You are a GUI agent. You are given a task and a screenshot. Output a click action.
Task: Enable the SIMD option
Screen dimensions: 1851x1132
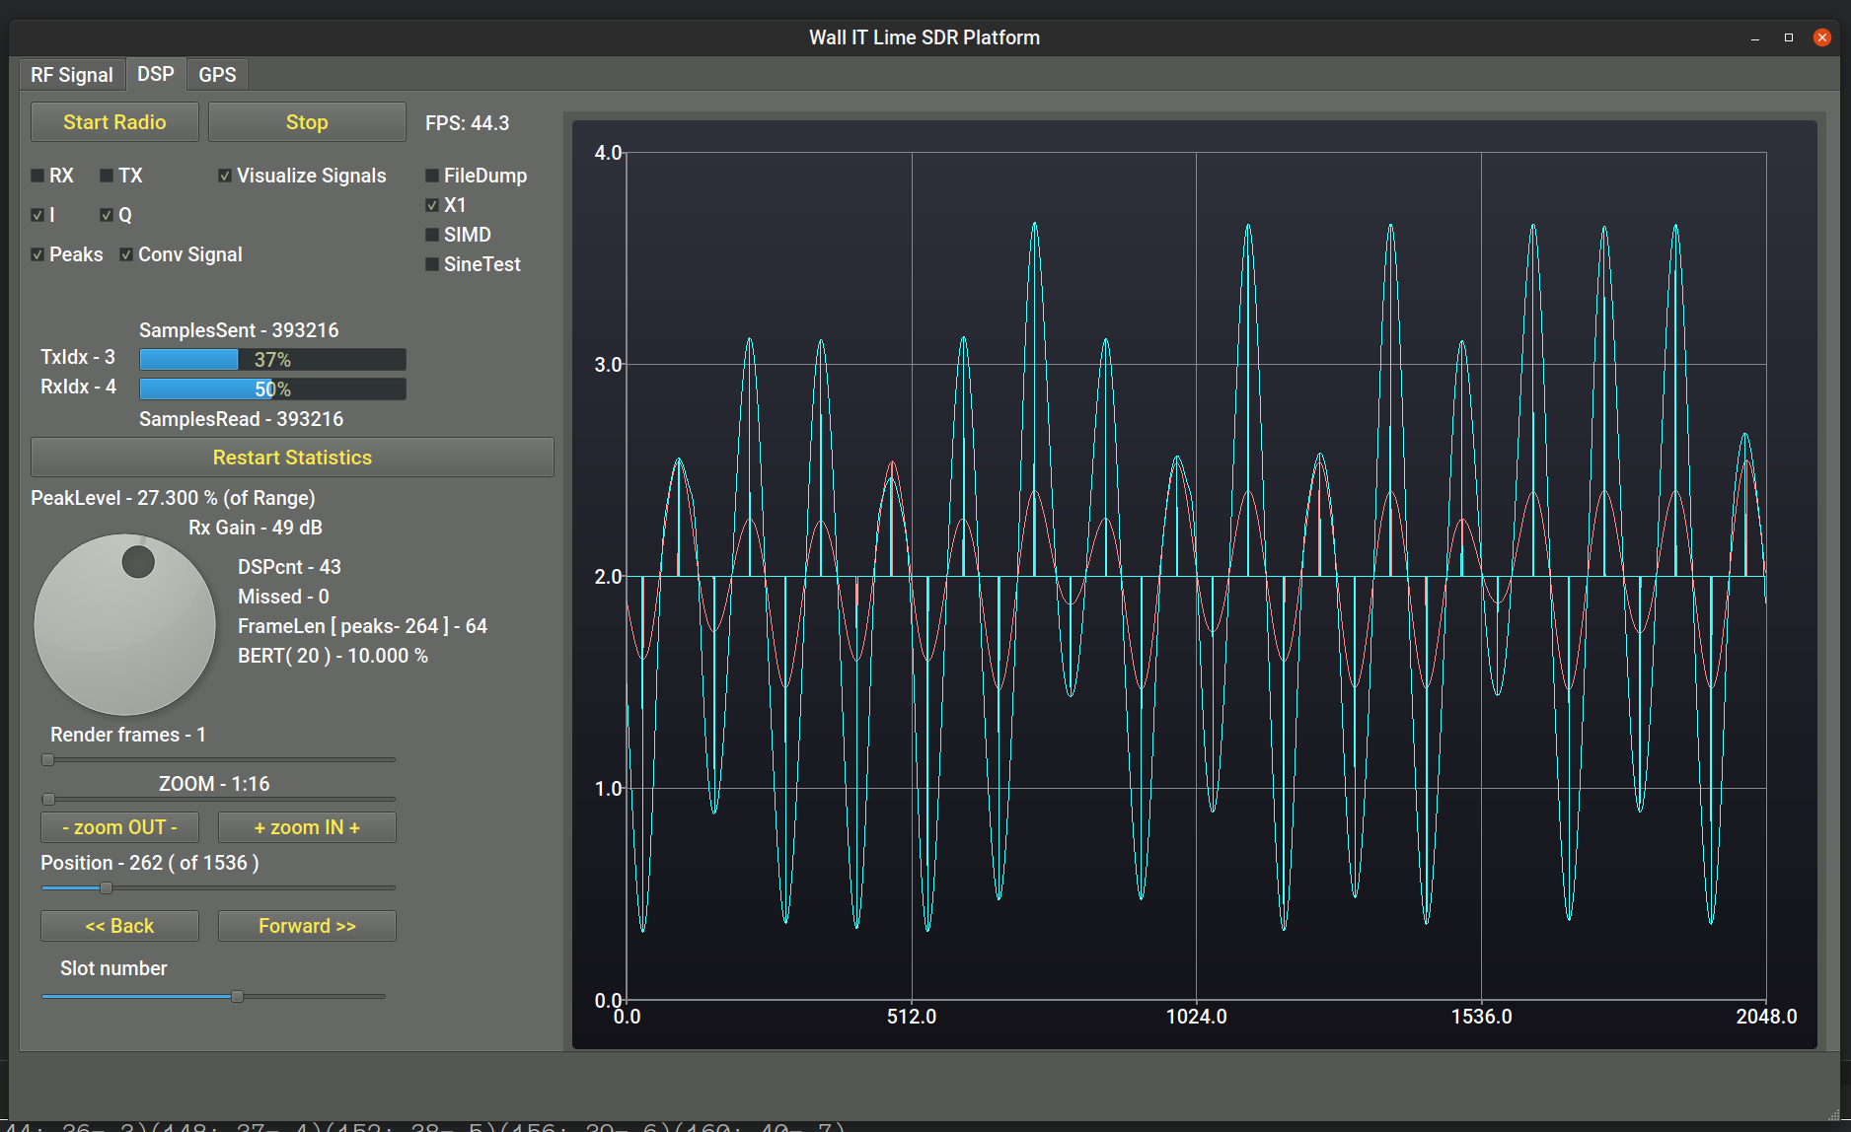tap(432, 235)
